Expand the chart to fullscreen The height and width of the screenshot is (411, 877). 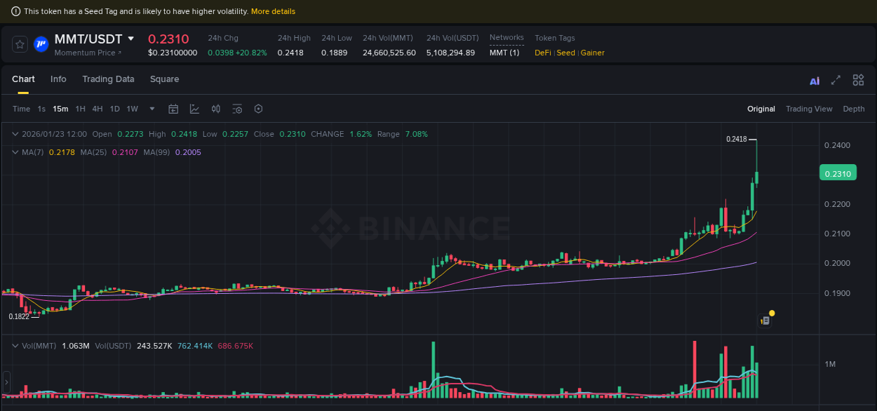[x=836, y=81]
